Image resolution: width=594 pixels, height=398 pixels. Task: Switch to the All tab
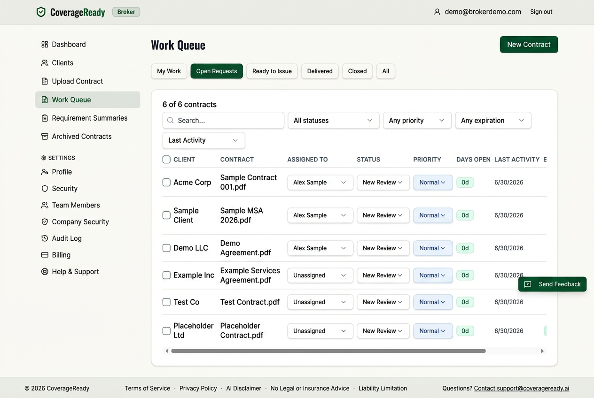coord(386,71)
